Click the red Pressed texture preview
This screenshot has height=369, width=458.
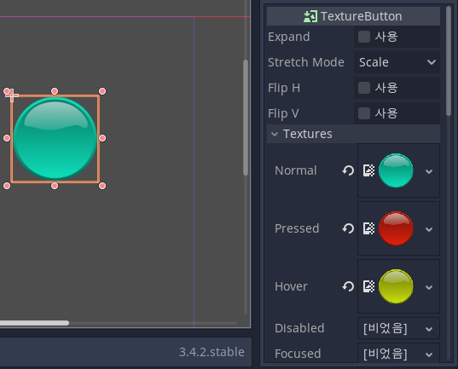(x=396, y=228)
